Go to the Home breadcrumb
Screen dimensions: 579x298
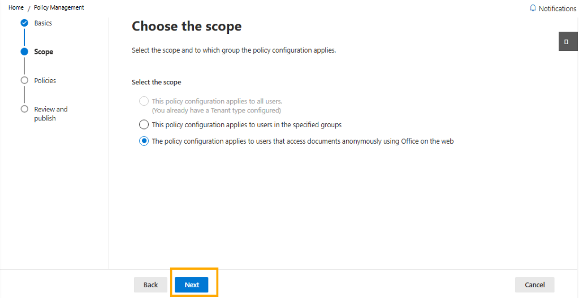pyautogui.click(x=16, y=7)
